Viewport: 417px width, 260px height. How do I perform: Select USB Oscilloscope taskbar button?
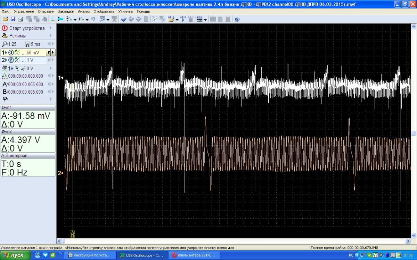(x=142, y=255)
